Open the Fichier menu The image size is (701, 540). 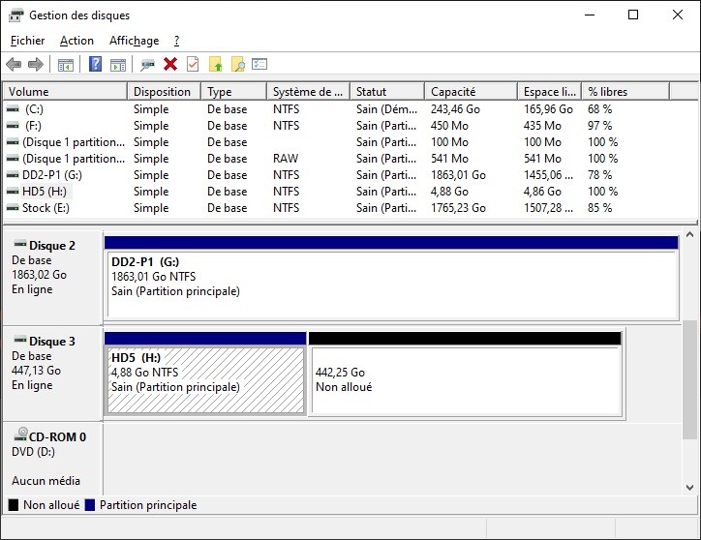tap(28, 41)
